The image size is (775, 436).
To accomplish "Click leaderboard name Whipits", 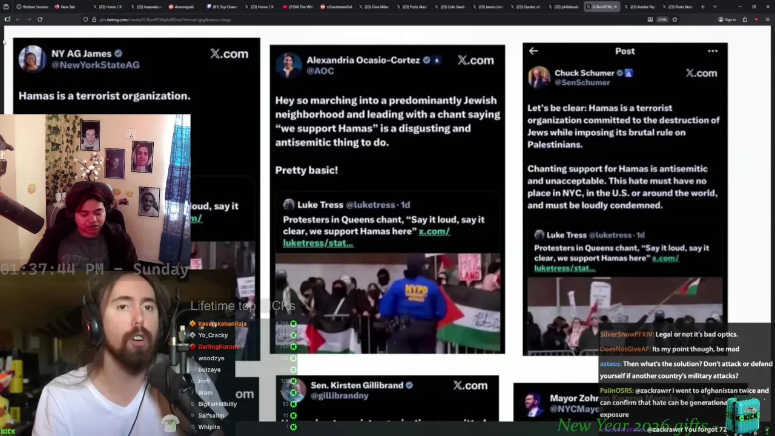I will pyautogui.click(x=209, y=427).
